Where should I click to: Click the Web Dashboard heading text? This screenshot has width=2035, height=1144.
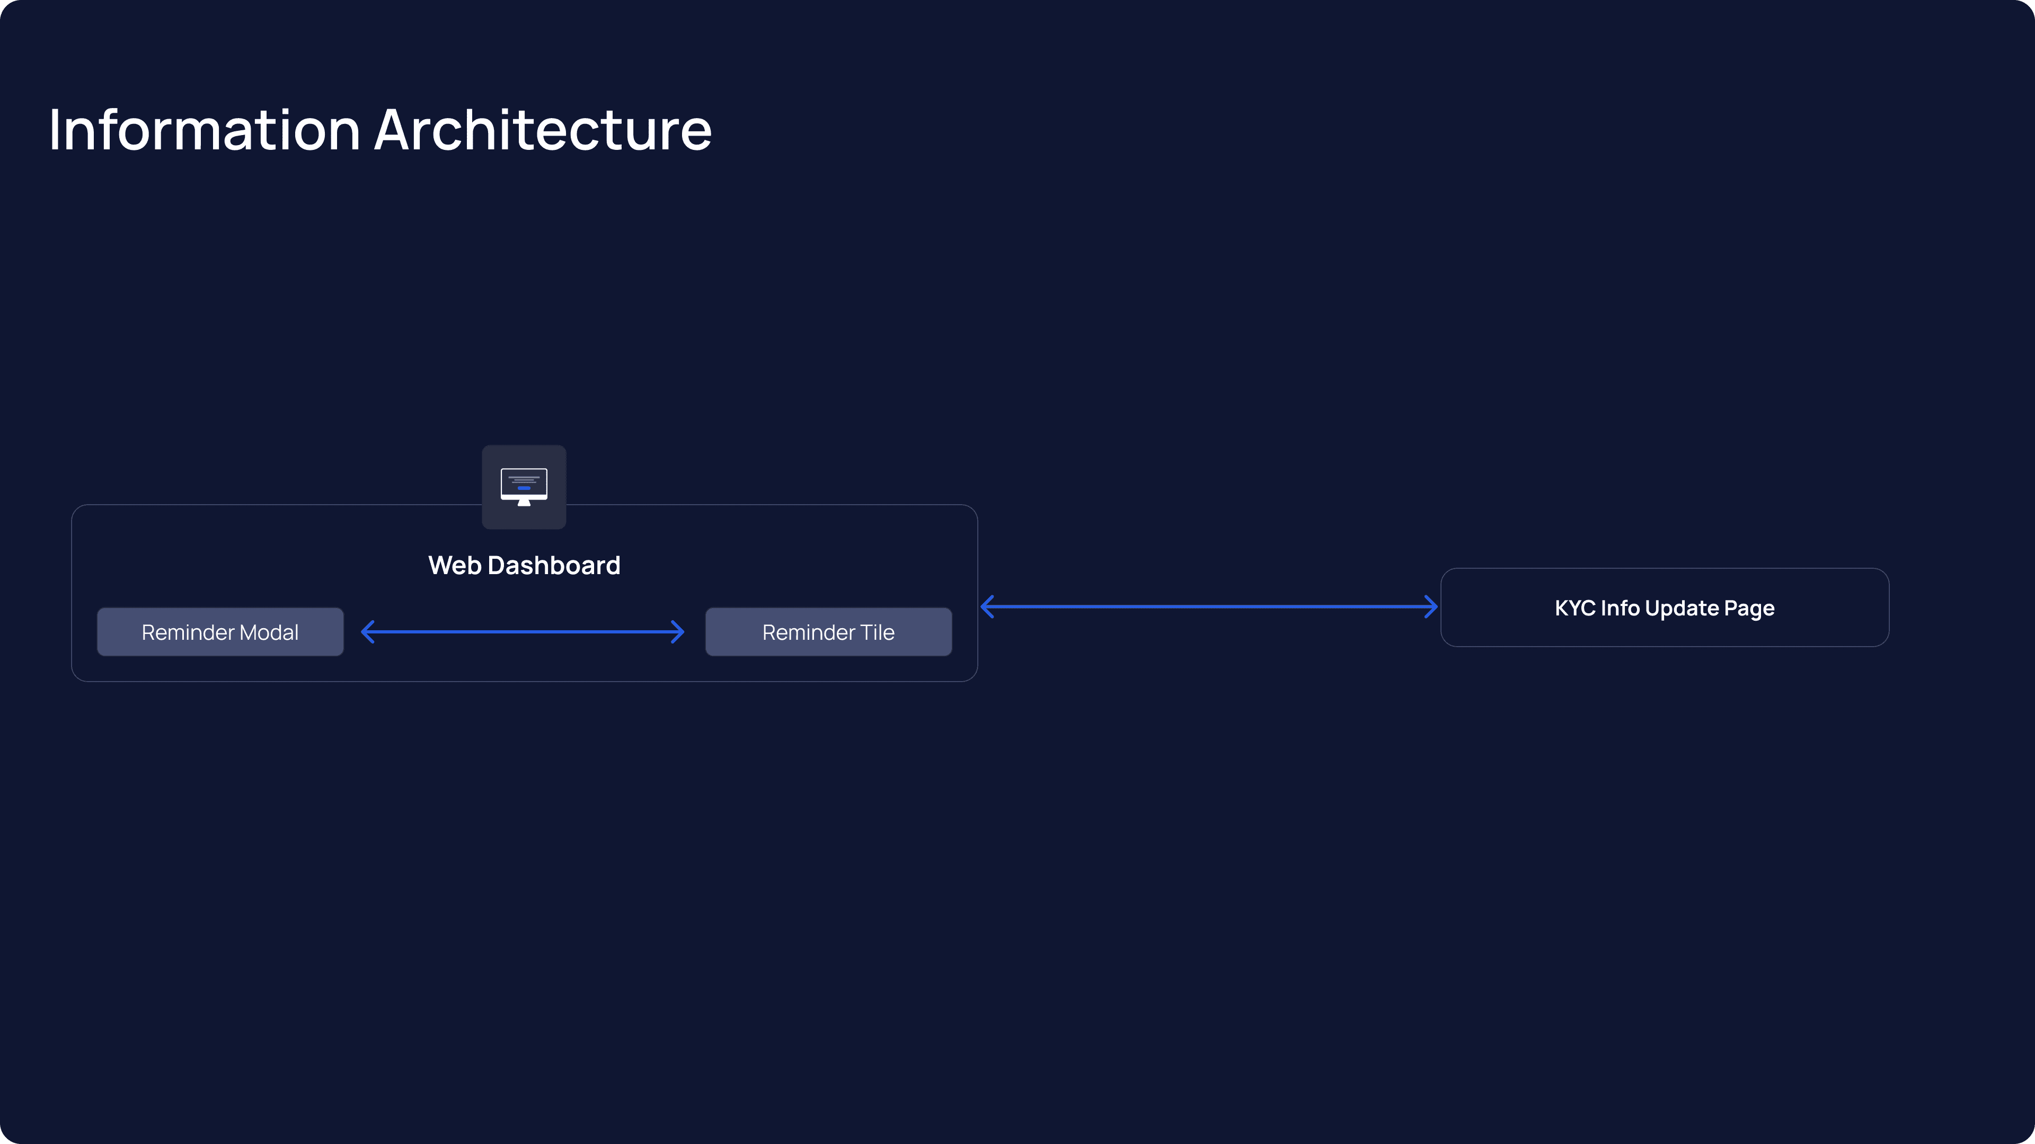524,565
